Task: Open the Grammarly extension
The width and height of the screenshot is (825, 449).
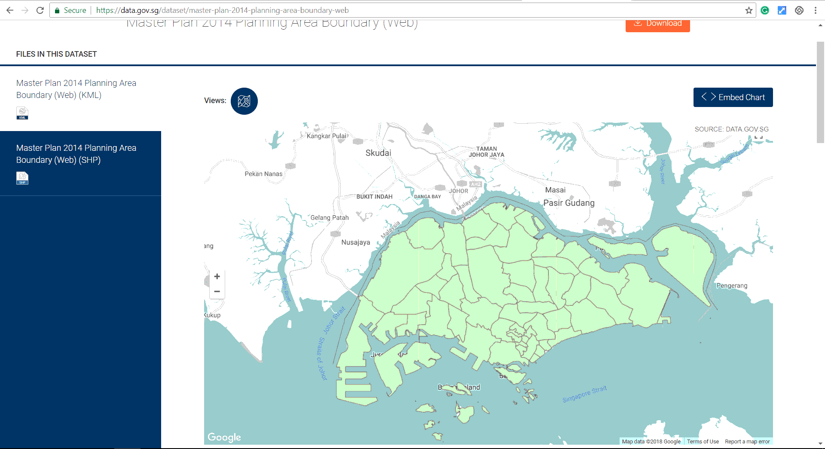Action: pyautogui.click(x=765, y=10)
